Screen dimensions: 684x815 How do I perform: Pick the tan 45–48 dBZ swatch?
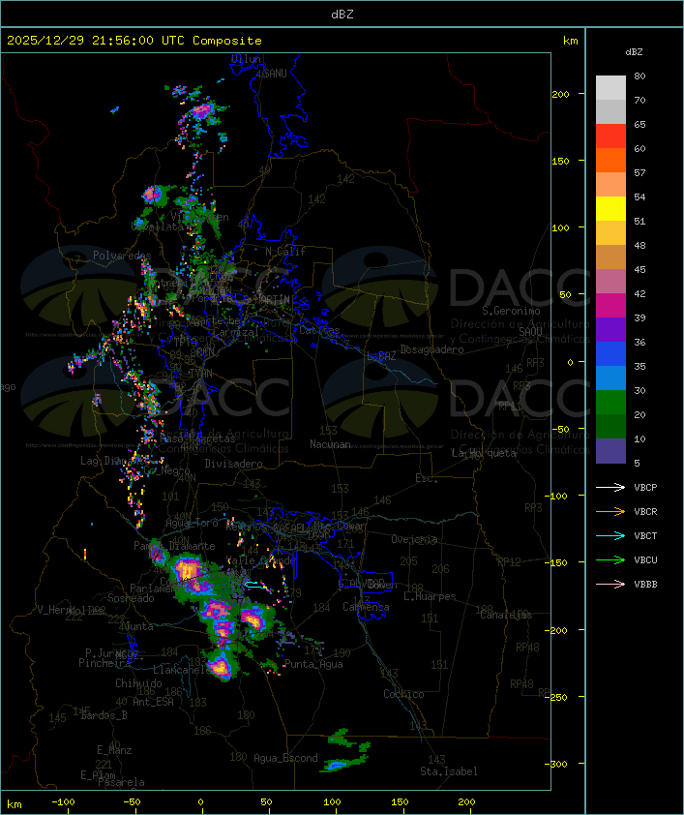pos(610,257)
